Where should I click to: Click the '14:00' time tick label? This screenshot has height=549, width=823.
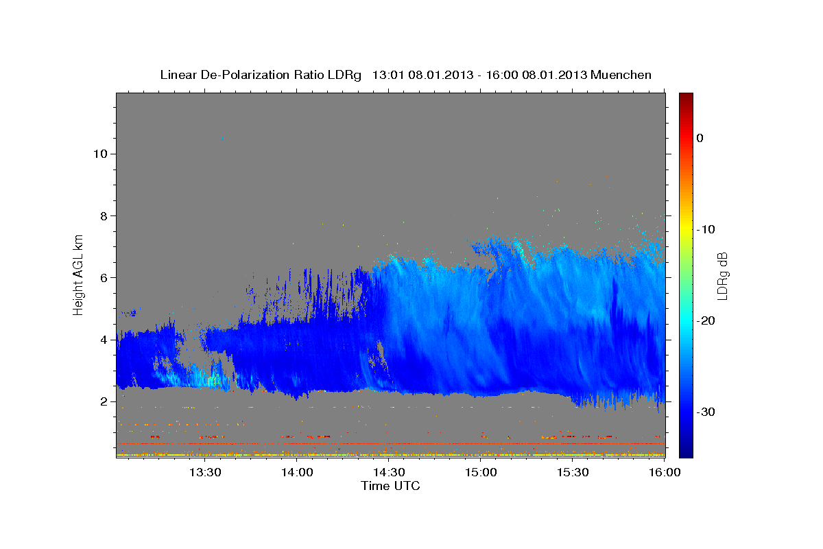[x=298, y=472]
